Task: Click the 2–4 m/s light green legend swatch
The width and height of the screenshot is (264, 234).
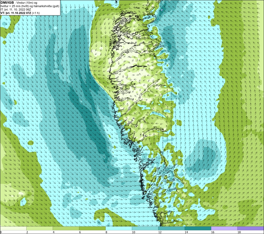Action: pyautogui.click(x=40, y=228)
